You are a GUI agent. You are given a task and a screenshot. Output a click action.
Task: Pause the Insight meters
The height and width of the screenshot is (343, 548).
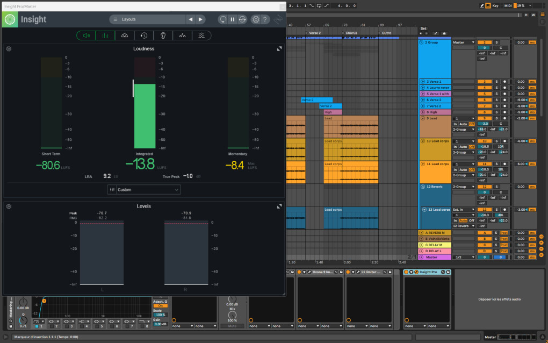(233, 19)
